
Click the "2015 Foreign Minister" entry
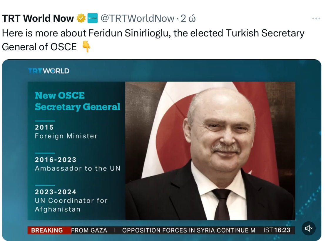66,132
